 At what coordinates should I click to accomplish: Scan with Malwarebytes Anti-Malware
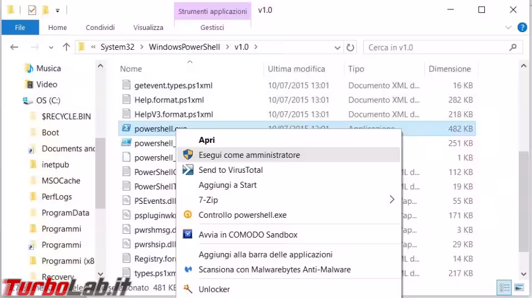click(275, 270)
